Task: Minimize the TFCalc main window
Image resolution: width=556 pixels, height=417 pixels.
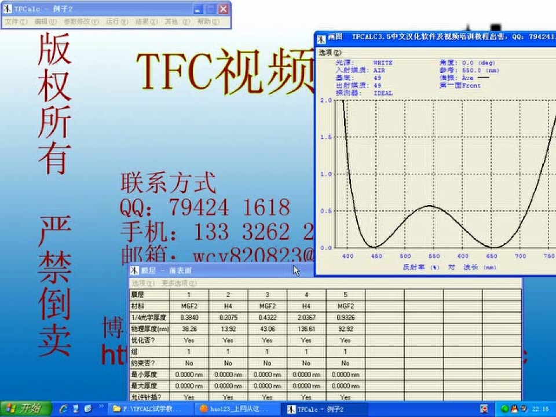Action: 198,9
